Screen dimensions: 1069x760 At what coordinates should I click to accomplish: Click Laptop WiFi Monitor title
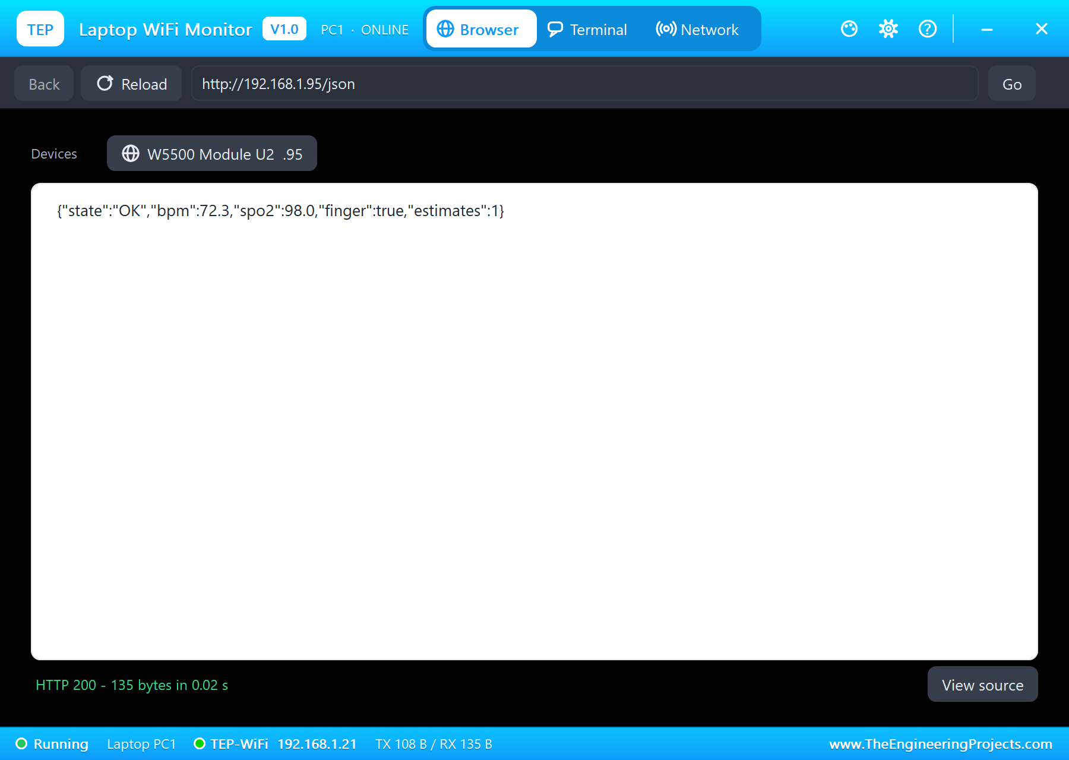tap(165, 30)
